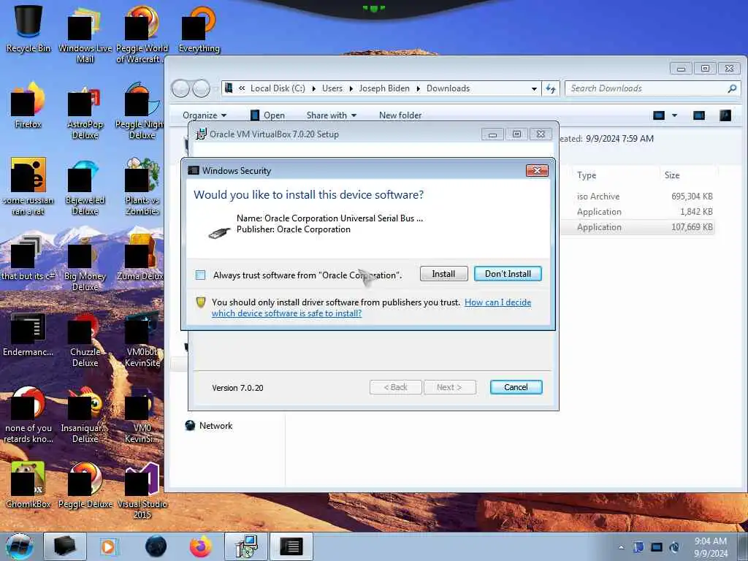Screen dimensions: 748x561
Task: Open media player from taskbar
Action: click(108, 546)
